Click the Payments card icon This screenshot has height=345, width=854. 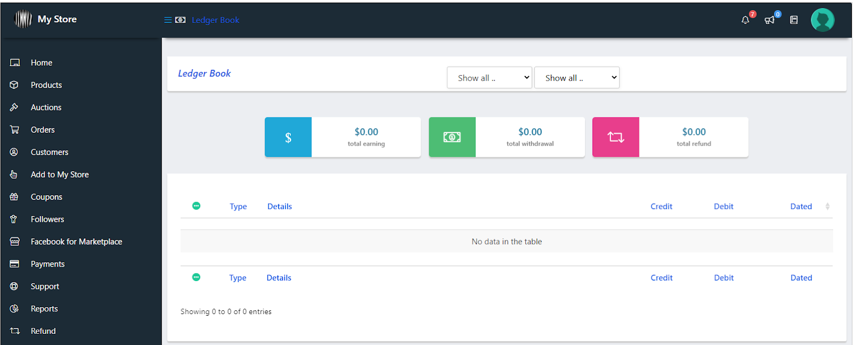pos(14,264)
